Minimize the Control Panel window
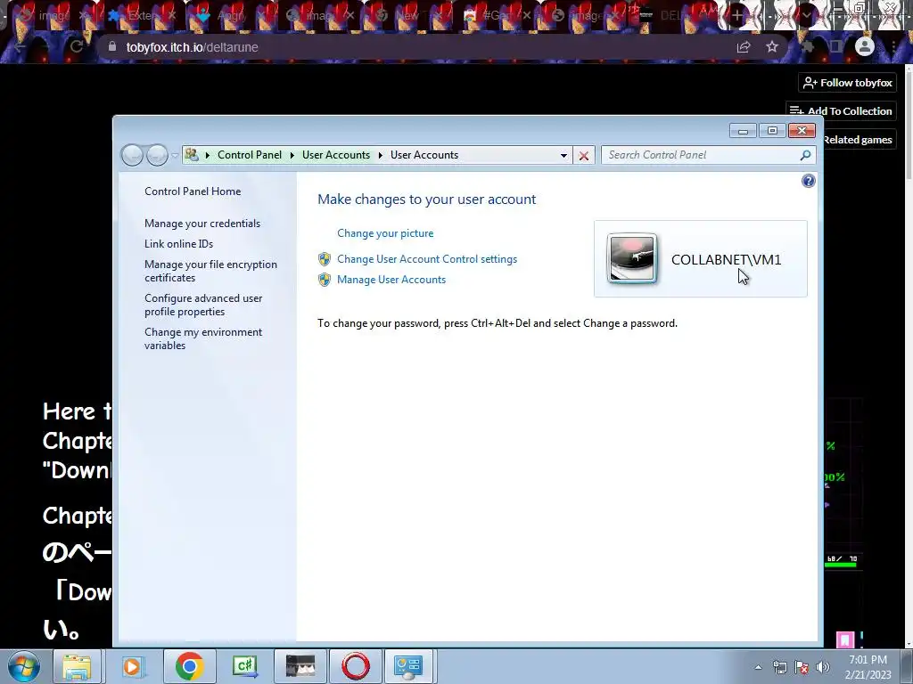This screenshot has height=684, width=913. (743, 131)
